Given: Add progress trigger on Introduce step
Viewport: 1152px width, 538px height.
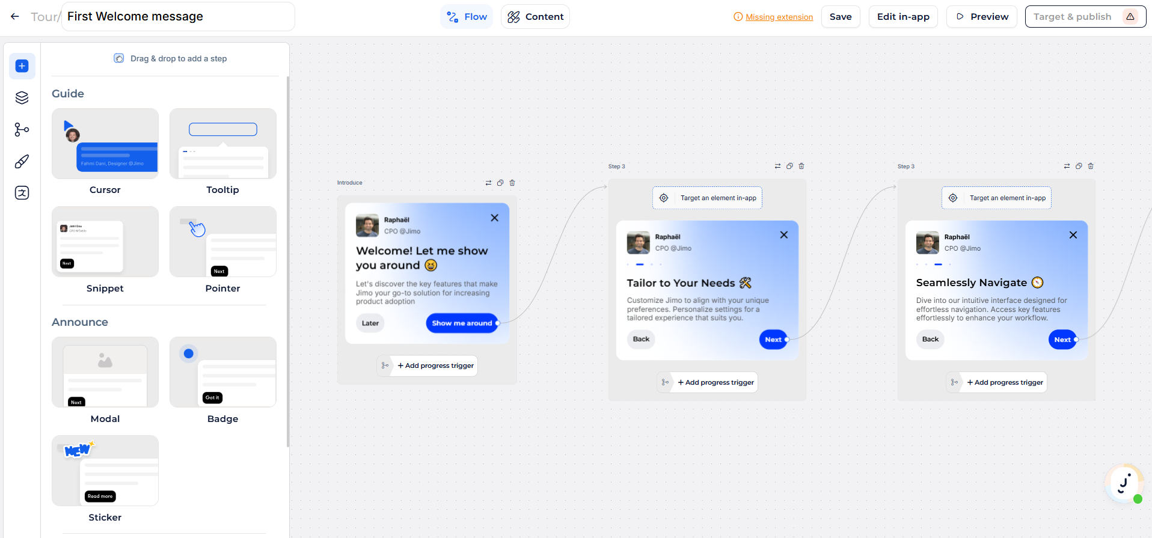Looking at the screenshot, I should pyautogui.click(x=435, y=365).
